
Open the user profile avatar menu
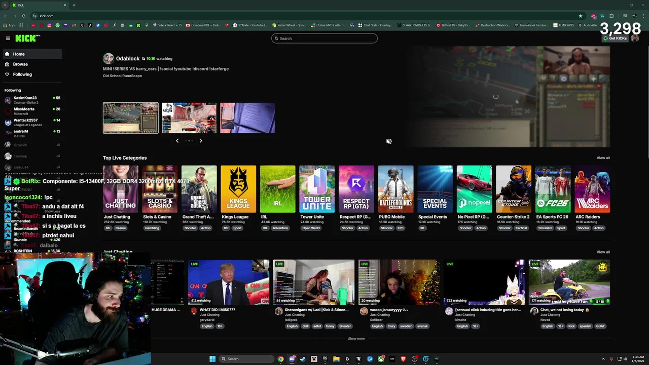click(x=635, y=39)
